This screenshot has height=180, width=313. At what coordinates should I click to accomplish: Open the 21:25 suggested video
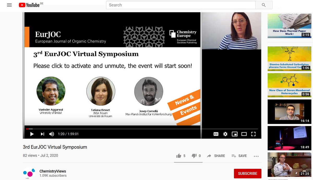(x=289, y=165)
